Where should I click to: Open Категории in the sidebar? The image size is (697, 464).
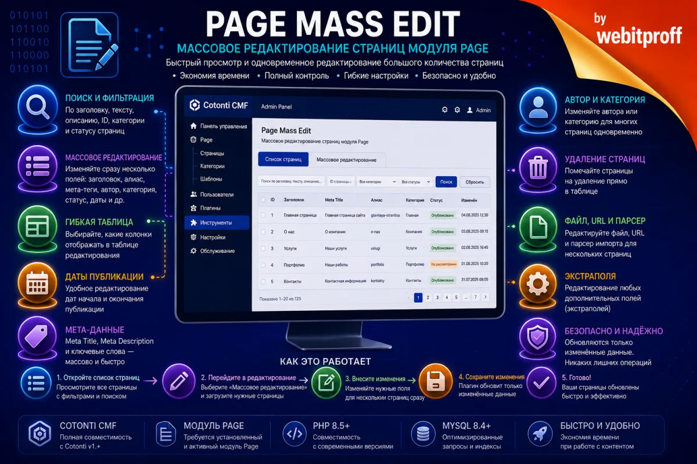point(213,166)
